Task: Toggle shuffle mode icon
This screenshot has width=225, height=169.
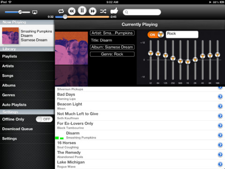Action: click(103, 11)
